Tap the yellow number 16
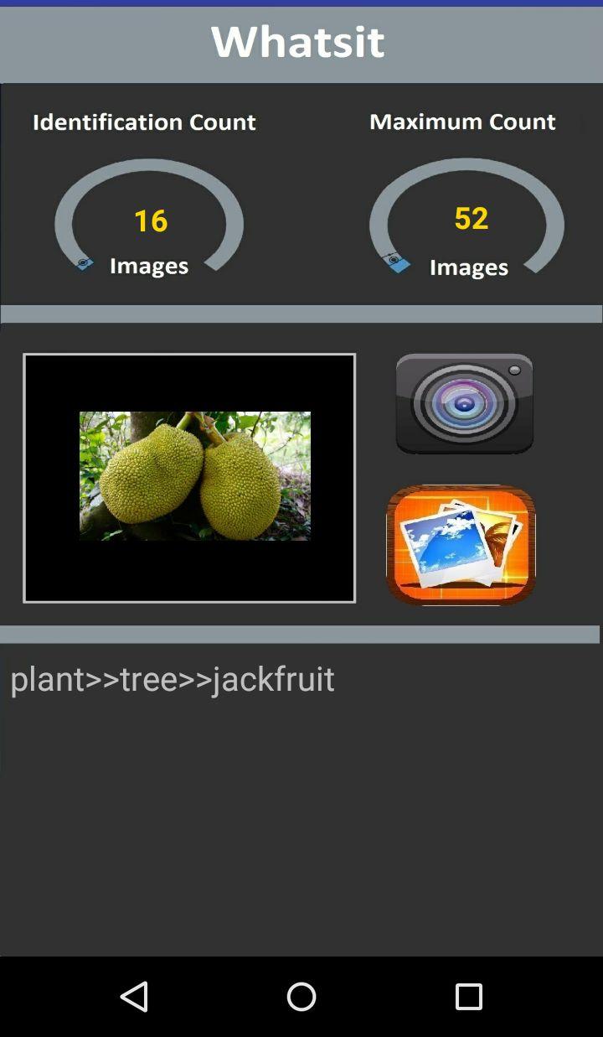Image resolution: width=603 pixels, height=1037 pixels. coord(151,221)
